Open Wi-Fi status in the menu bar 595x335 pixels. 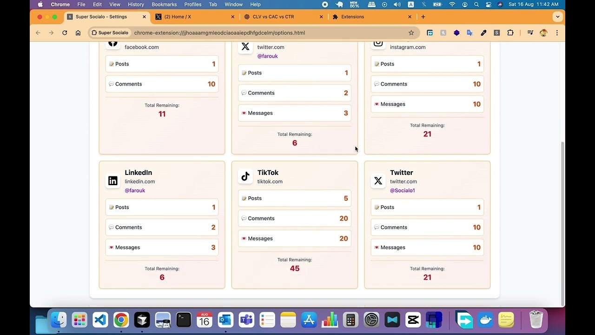click(x=452, y=4)
